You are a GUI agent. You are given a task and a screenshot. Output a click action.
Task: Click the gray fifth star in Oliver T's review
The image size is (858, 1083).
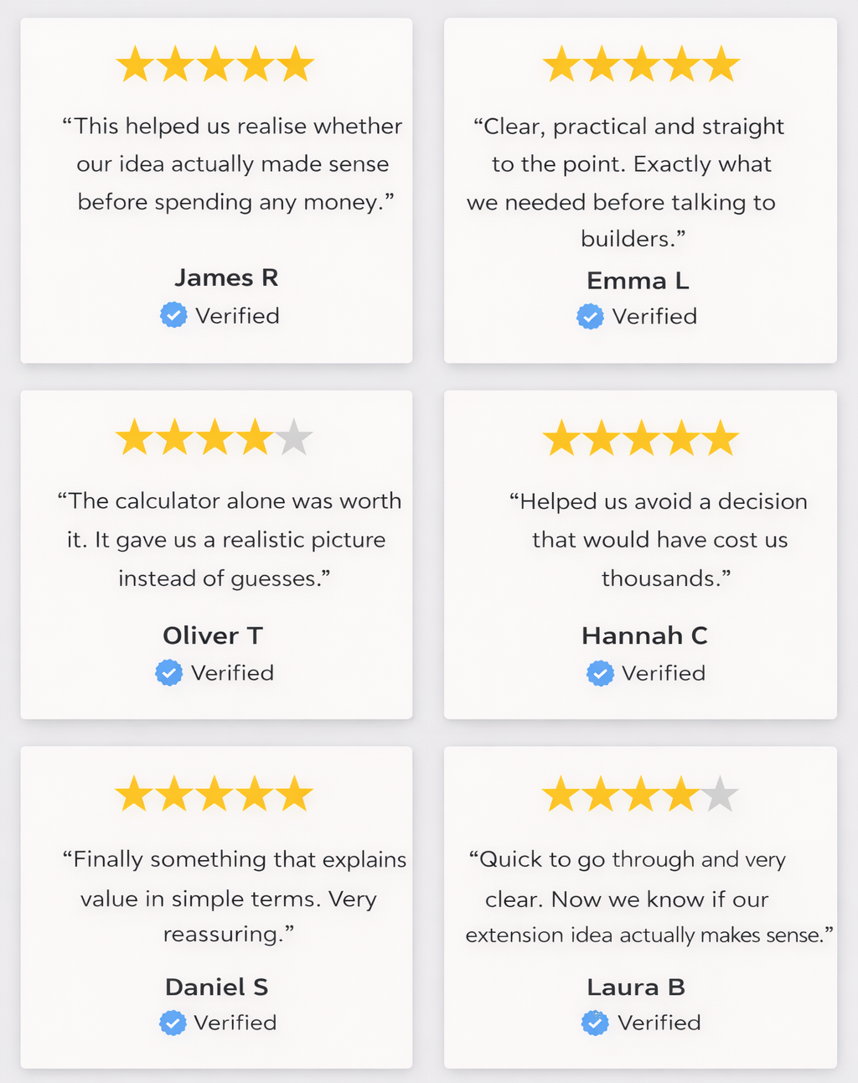tap(294, 438)
